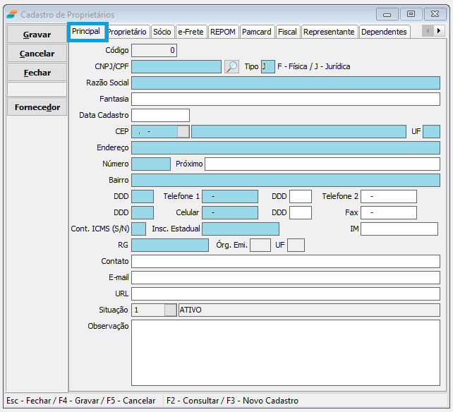Image resolution: width=453 pixels, height=412 pixels.
Task: Click the CEP lookup button
Action: tap(183, 131)
